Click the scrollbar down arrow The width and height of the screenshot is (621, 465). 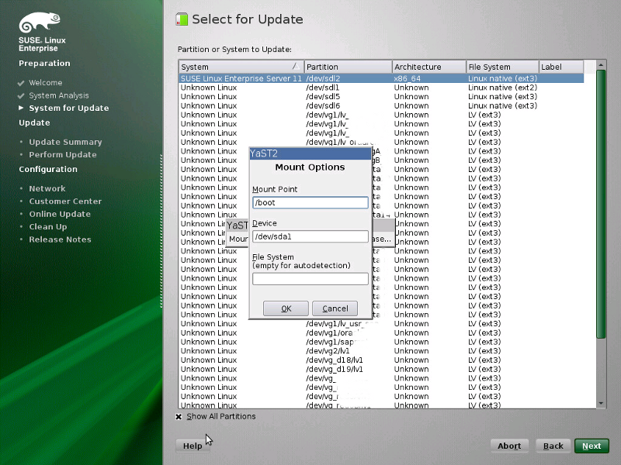(x=601, y=404)
